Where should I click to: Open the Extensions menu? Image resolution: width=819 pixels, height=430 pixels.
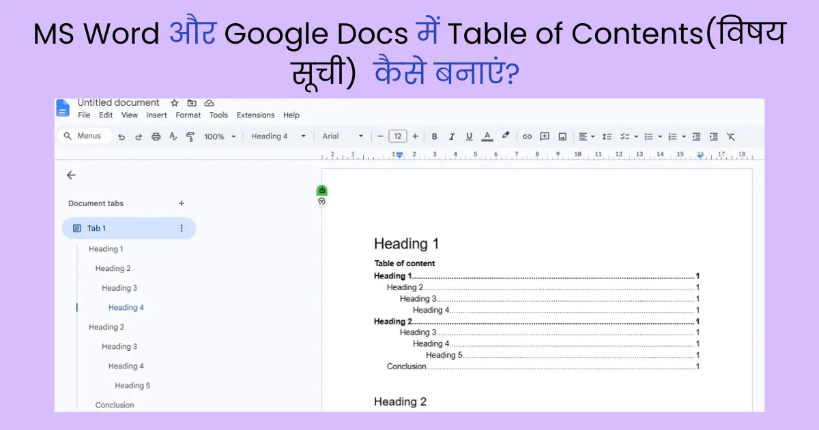pos(256,115)
